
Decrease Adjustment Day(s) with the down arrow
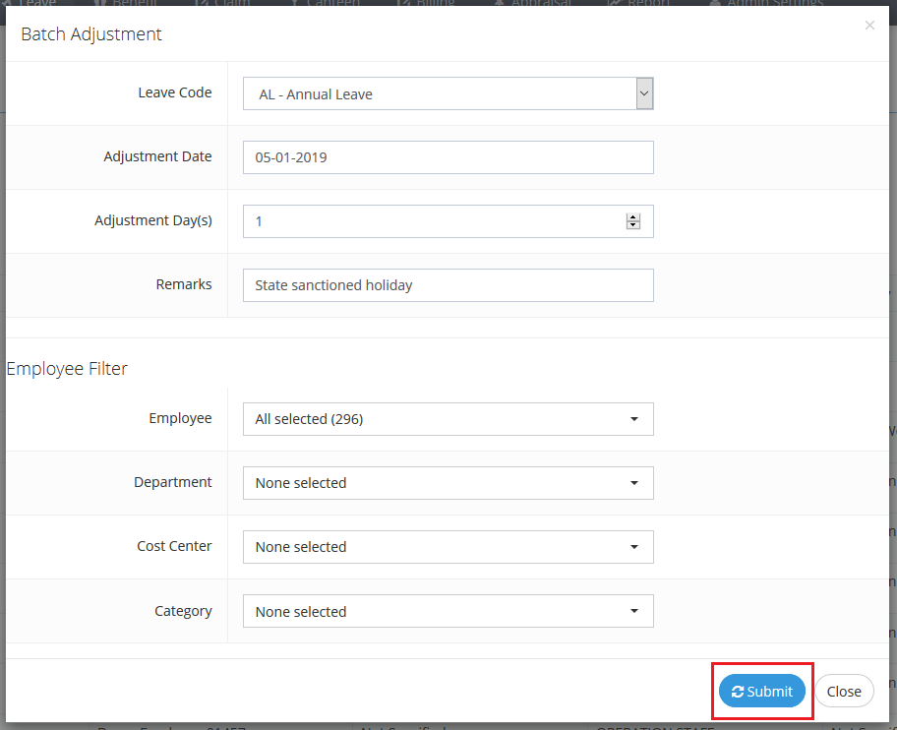pos(633,226)
